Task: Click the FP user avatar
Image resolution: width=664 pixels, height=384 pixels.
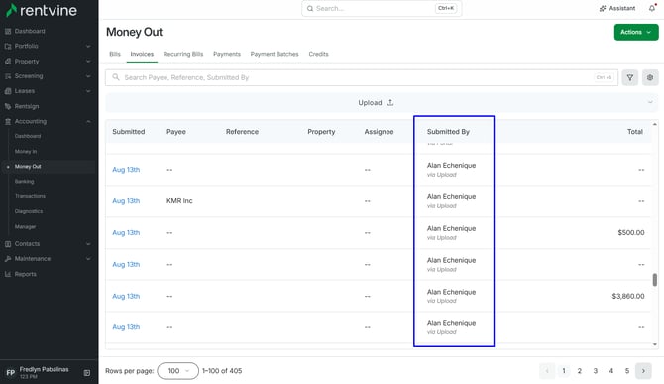Action: (x=11, y=373)
